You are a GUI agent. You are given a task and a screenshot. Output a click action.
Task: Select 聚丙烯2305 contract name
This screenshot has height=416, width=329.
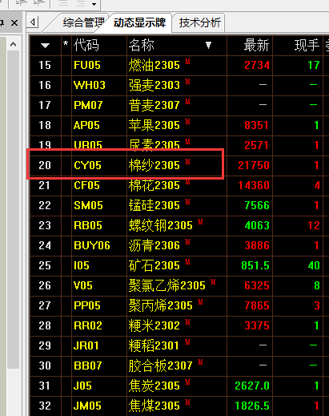coord(161,305)
